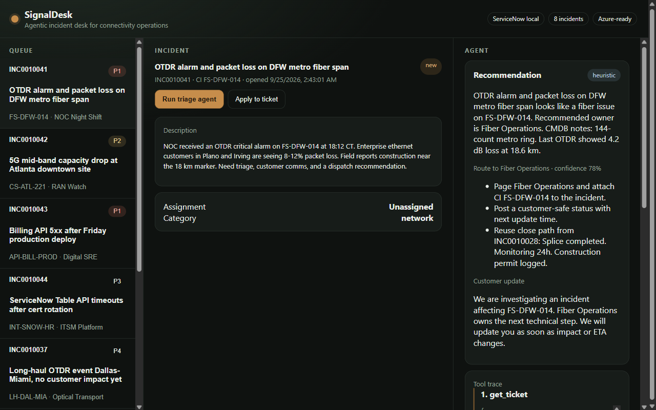
Task: Open the ServiceNow Table API timeouts incident
Action: 68,303
